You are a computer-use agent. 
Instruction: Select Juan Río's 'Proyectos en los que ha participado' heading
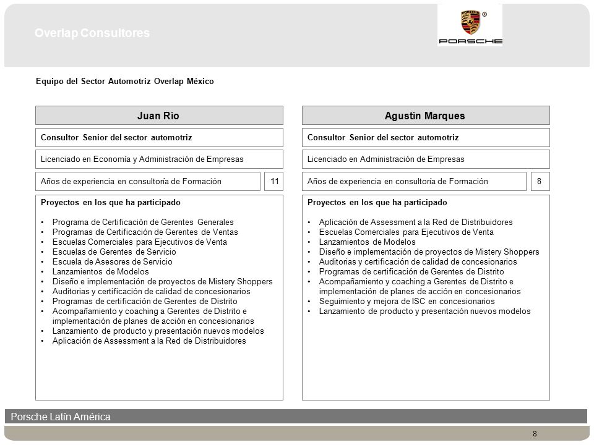point(111,203)
